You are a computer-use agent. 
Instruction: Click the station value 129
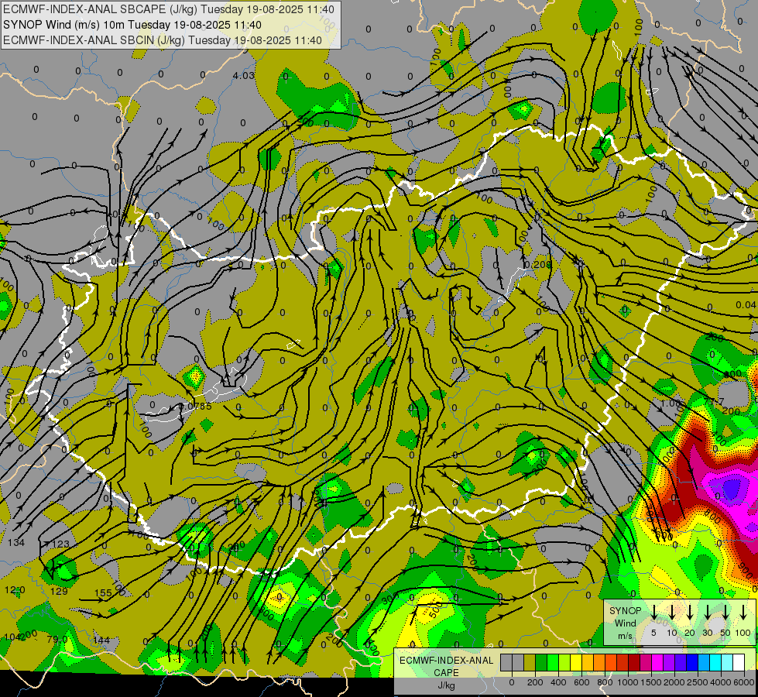[59, 591]
